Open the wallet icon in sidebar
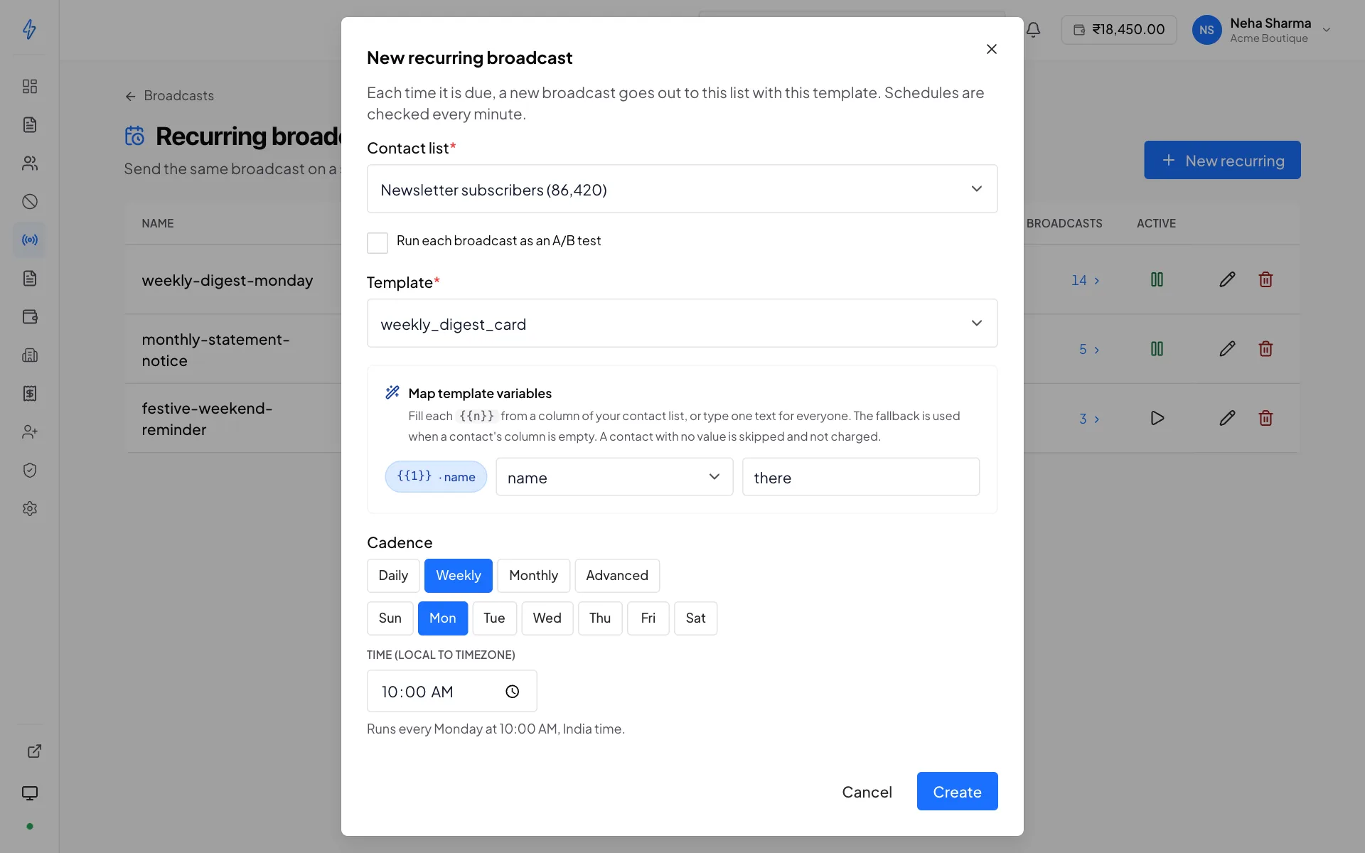Screen dimensions: 1365x853 click(30, 317)
